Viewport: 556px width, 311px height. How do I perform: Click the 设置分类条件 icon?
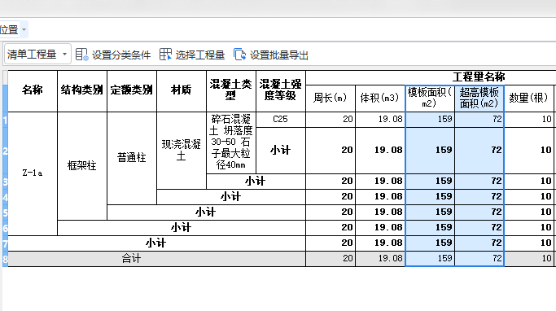pyautogui.click(x=81, y=55)
